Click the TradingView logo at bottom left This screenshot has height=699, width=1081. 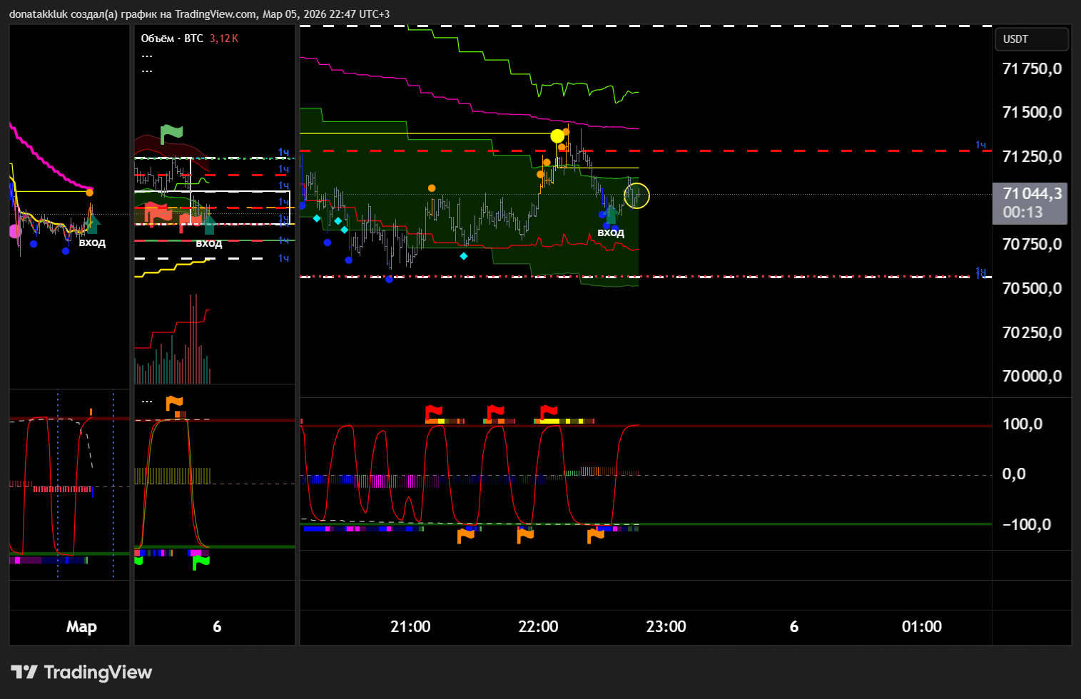81,672
